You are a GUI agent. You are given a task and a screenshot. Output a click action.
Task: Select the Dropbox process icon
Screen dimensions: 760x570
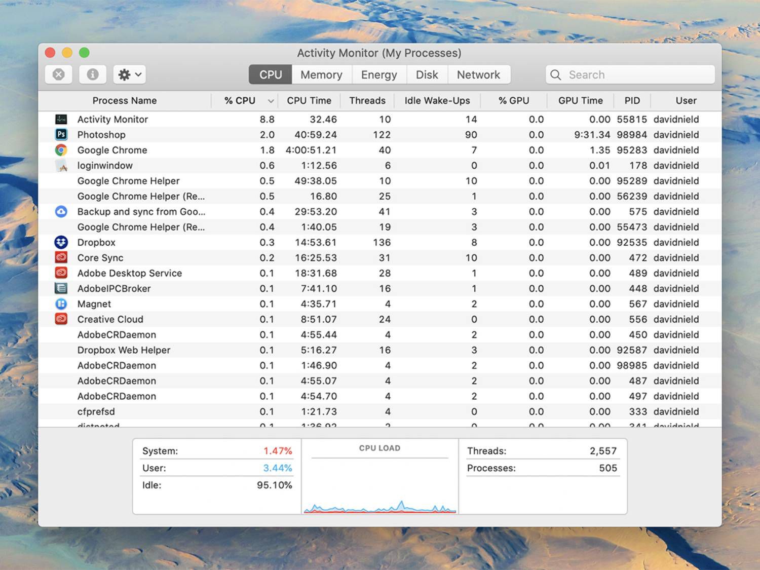(61, 242)
